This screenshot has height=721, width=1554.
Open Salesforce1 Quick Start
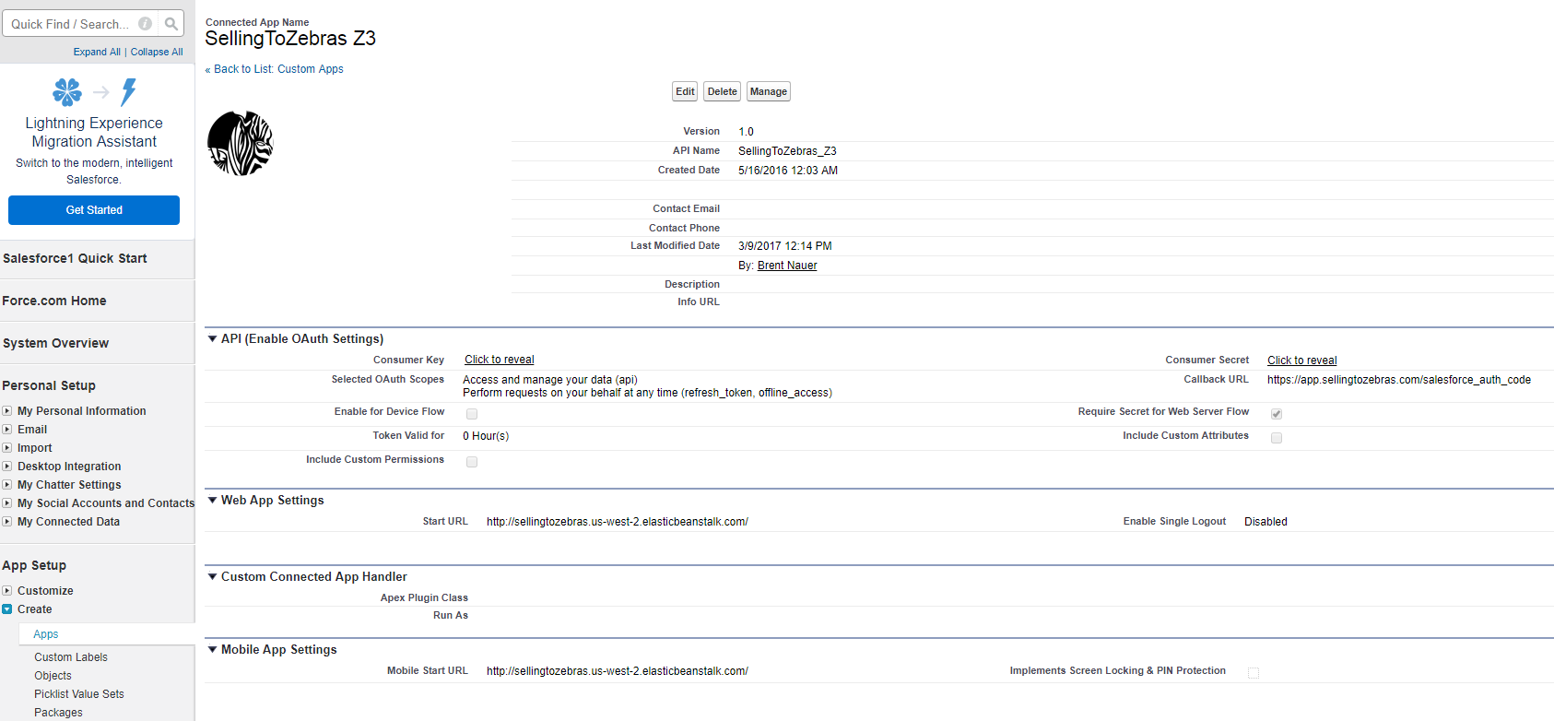point(75,258)
